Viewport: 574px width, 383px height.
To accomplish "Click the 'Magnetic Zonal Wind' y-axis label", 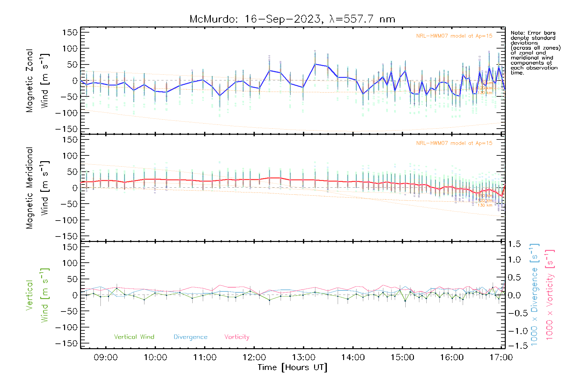I will tap(37, 81).
